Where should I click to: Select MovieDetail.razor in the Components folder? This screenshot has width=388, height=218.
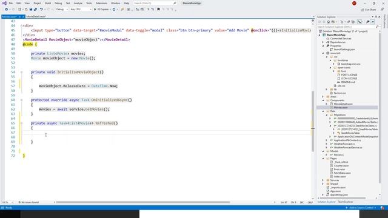tap(343, 104)
